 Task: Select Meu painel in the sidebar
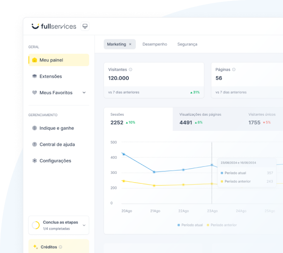click(51, 60)
